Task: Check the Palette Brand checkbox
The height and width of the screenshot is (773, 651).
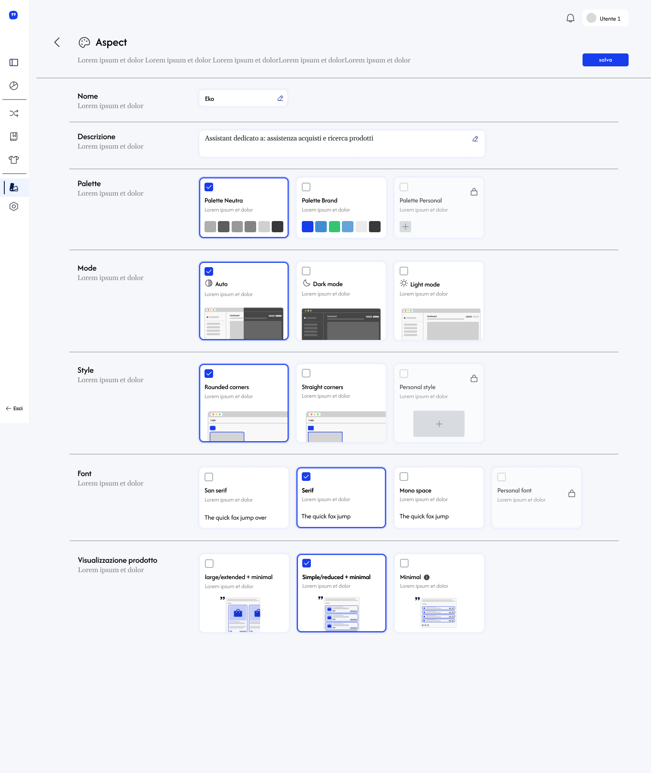Action: click(x=306, y=187)
